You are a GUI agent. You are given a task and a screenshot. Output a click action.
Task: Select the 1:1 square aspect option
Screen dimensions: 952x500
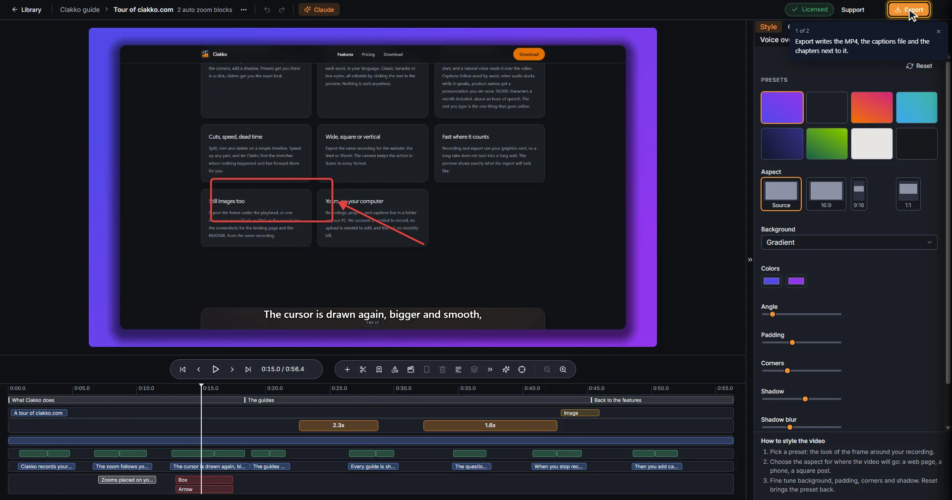click(908, 194)
